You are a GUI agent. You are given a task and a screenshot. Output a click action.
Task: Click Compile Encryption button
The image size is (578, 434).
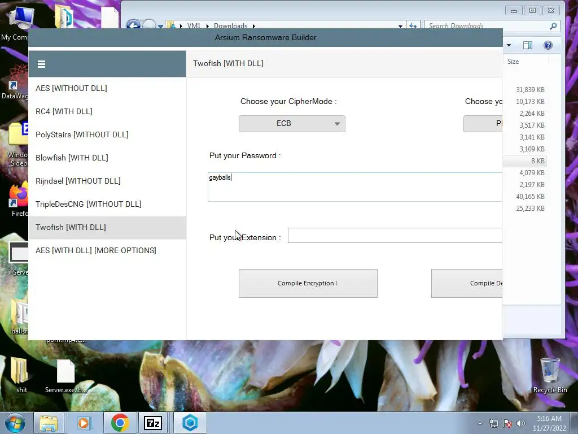pyautogui.click(x=308, y=284)
